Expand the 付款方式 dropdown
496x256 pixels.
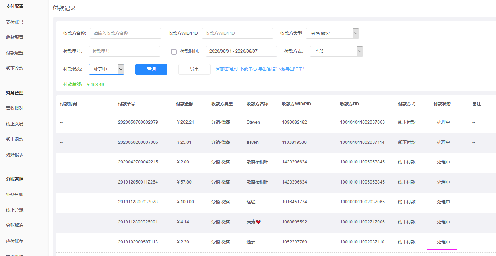[336, 51]
